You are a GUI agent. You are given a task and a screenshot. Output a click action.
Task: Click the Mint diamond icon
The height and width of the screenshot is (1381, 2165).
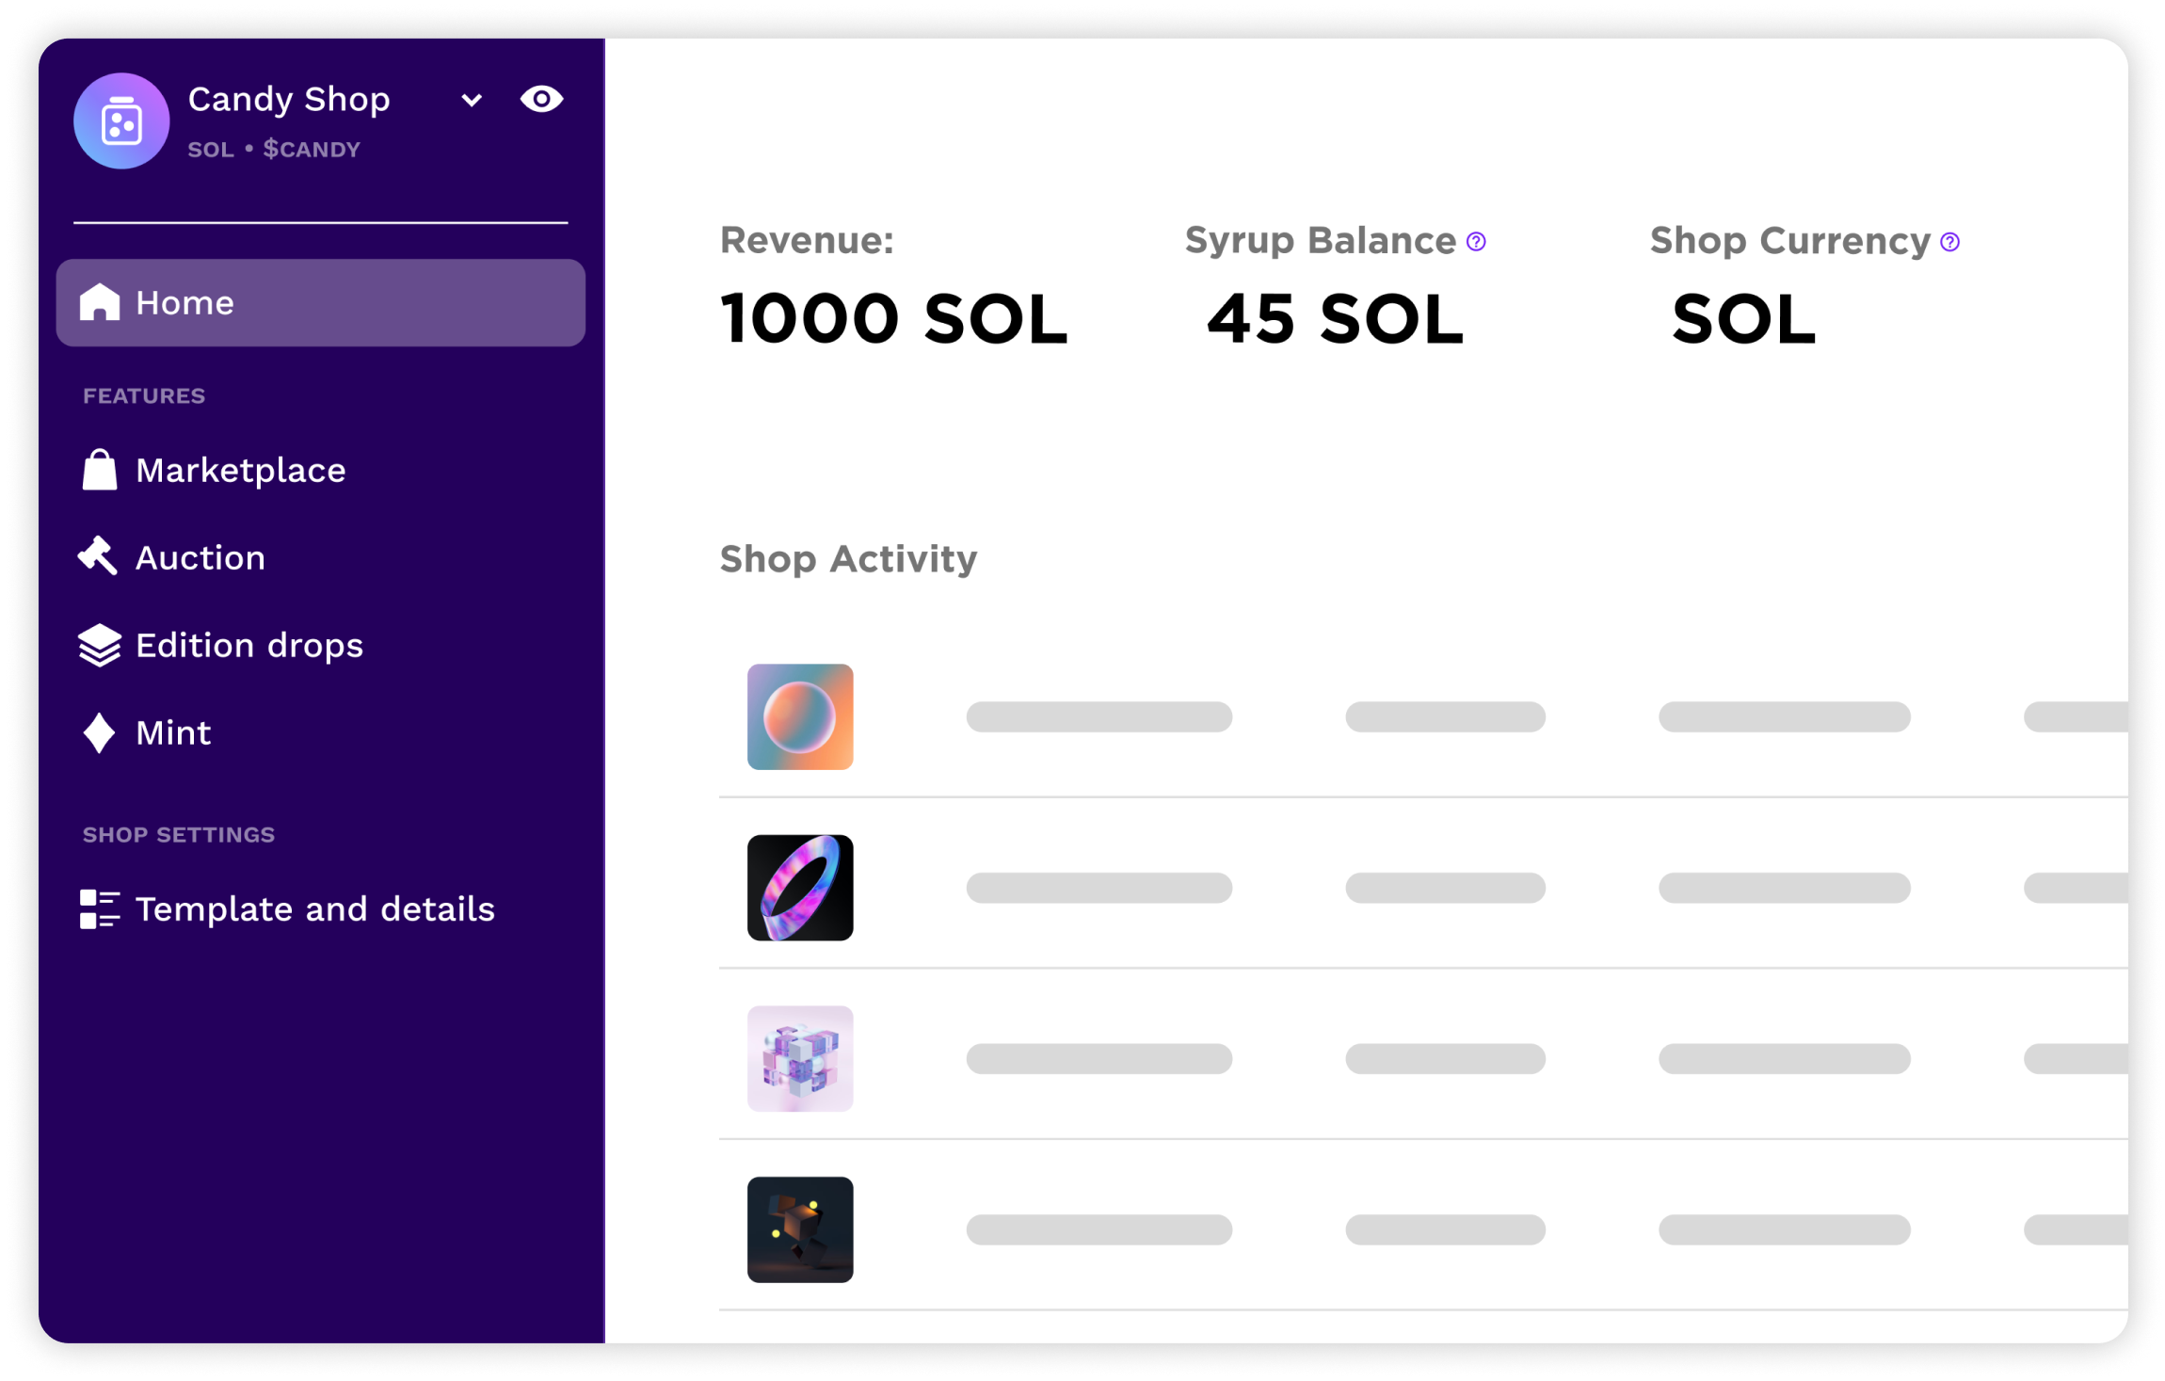tap(99, 733)
